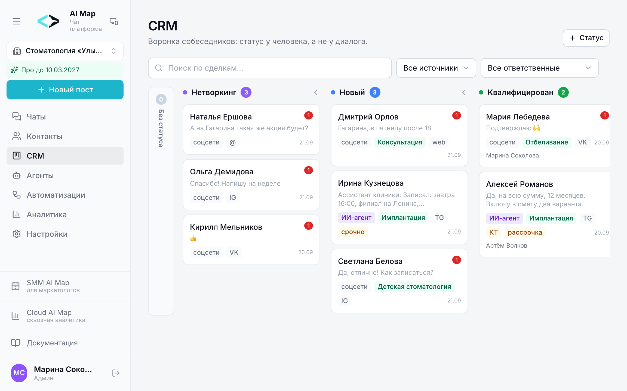Open the Ольга Демидова deal card
The image size is (627, 391).
(x=251, y=185)
